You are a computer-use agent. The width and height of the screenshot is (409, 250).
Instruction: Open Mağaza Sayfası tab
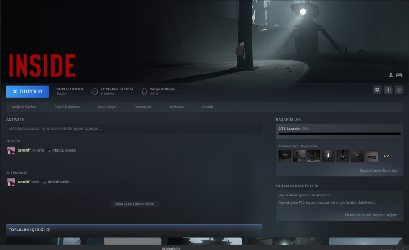coord(24,107)
